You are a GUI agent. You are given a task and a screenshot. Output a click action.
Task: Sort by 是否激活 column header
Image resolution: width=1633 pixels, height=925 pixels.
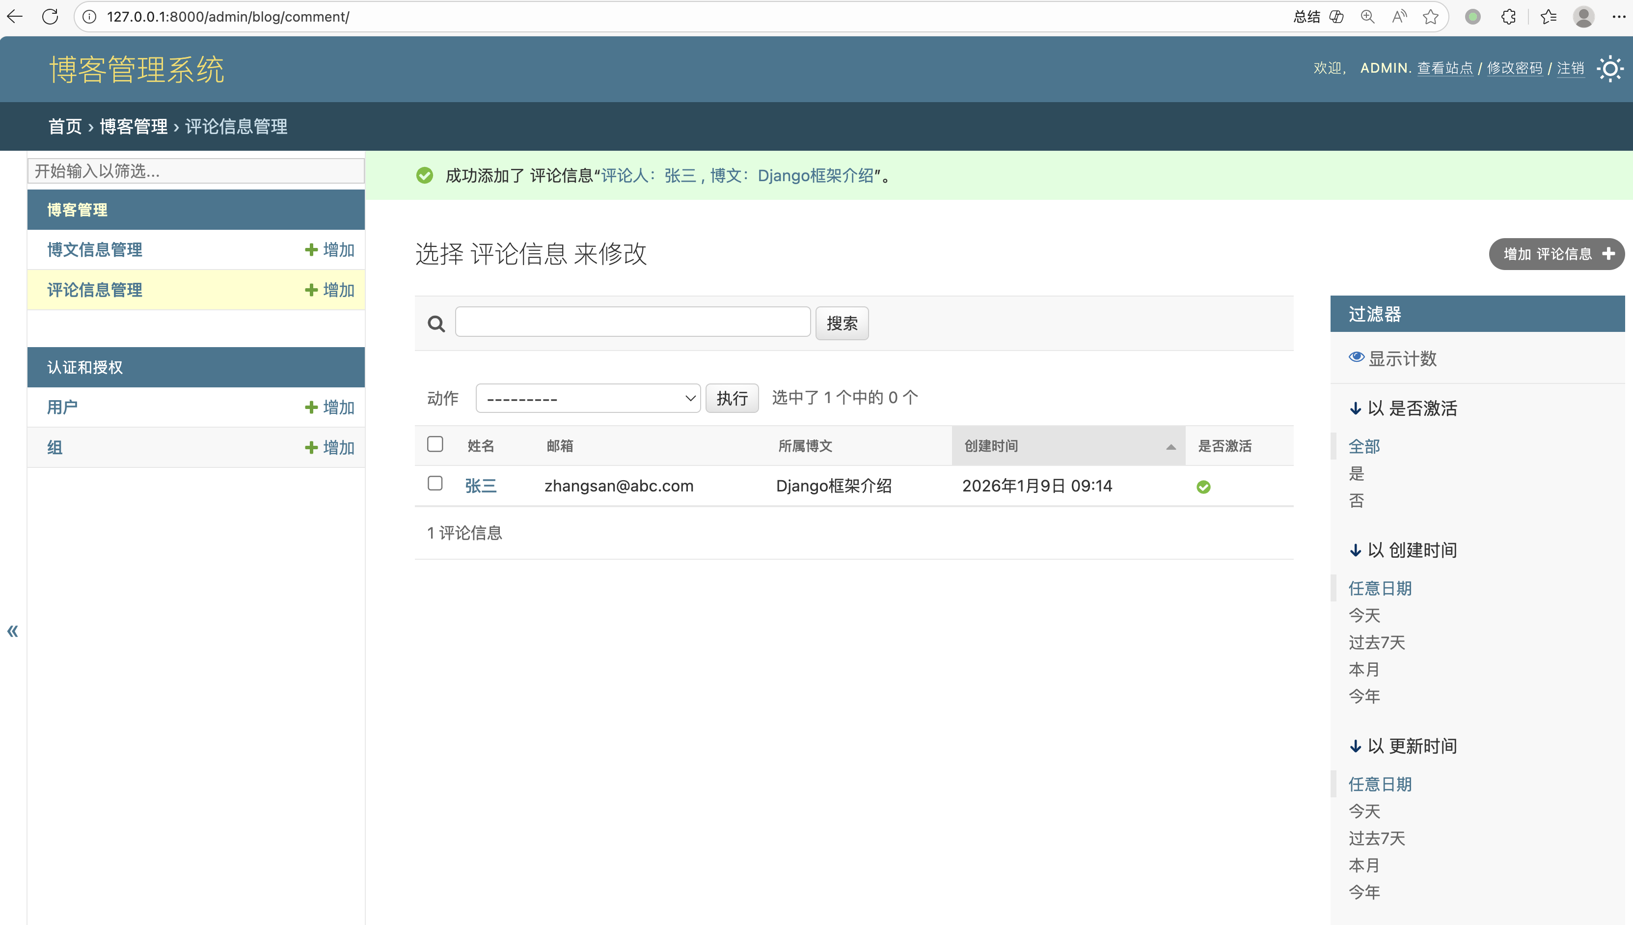[x=1225, y=446]
